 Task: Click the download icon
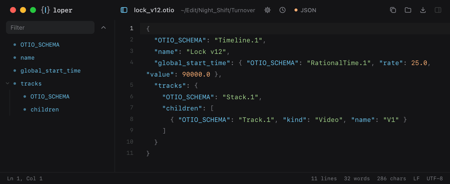[x=423, y=10]
